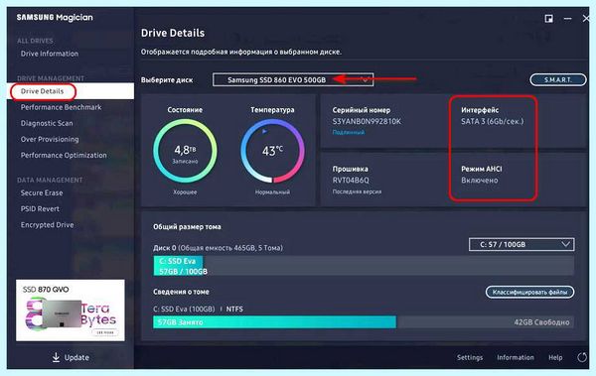The width and height of the screenshot is (596, 376).
Task: Select Performance Optimization
Action: 64,156
